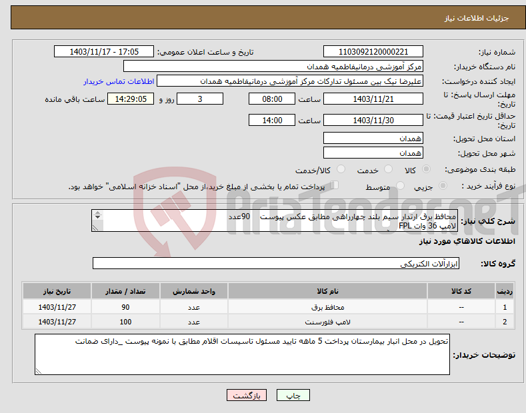Click the delivery city field شهر همدان
The width and height of the screenshot is (526, 413).
[x=373, y=153]
